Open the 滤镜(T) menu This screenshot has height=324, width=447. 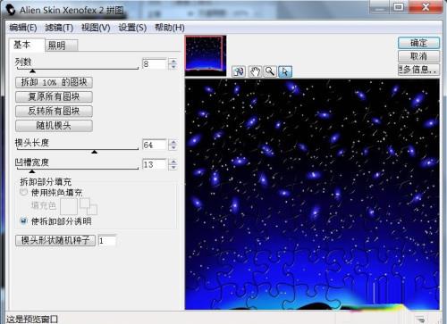[x=59, y=28]
